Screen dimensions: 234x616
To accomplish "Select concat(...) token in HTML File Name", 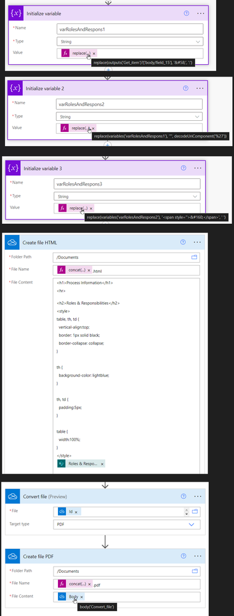I will tap(75, 270).
